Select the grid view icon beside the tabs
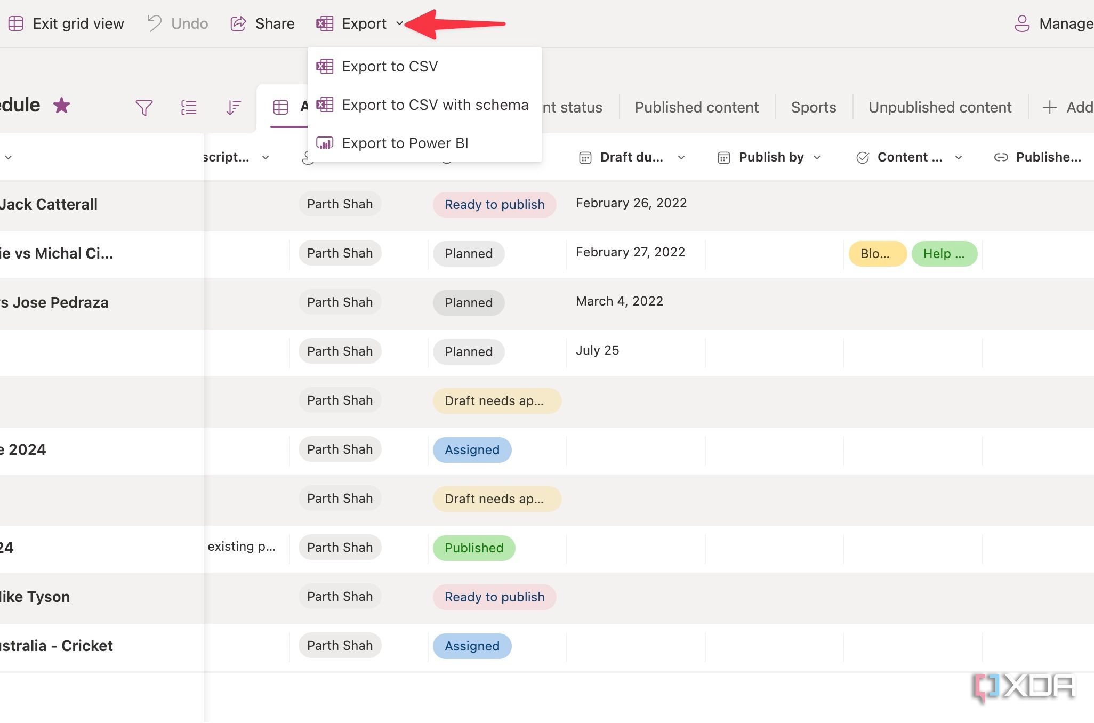 [281, 107]
